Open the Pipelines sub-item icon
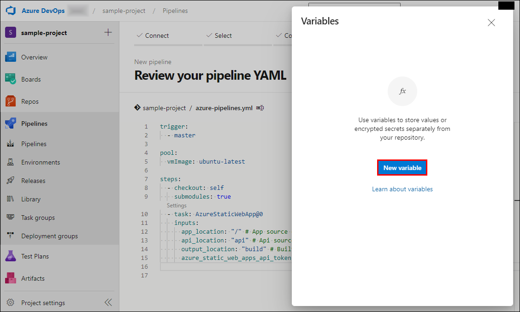Screen dimensions: 520x312 tap(11, 144)
